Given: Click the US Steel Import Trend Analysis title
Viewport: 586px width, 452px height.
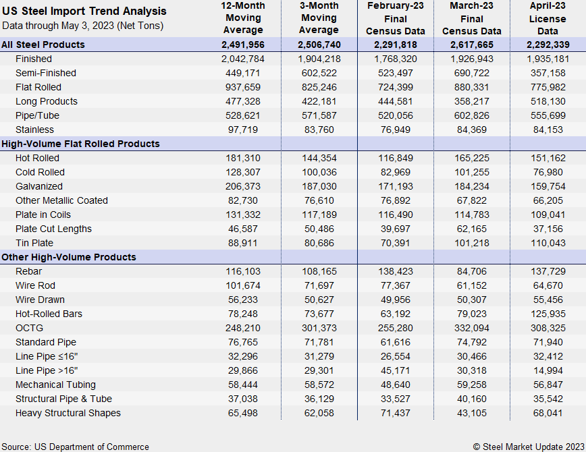Looking at the screenshot, I should [x=84, y=11].
